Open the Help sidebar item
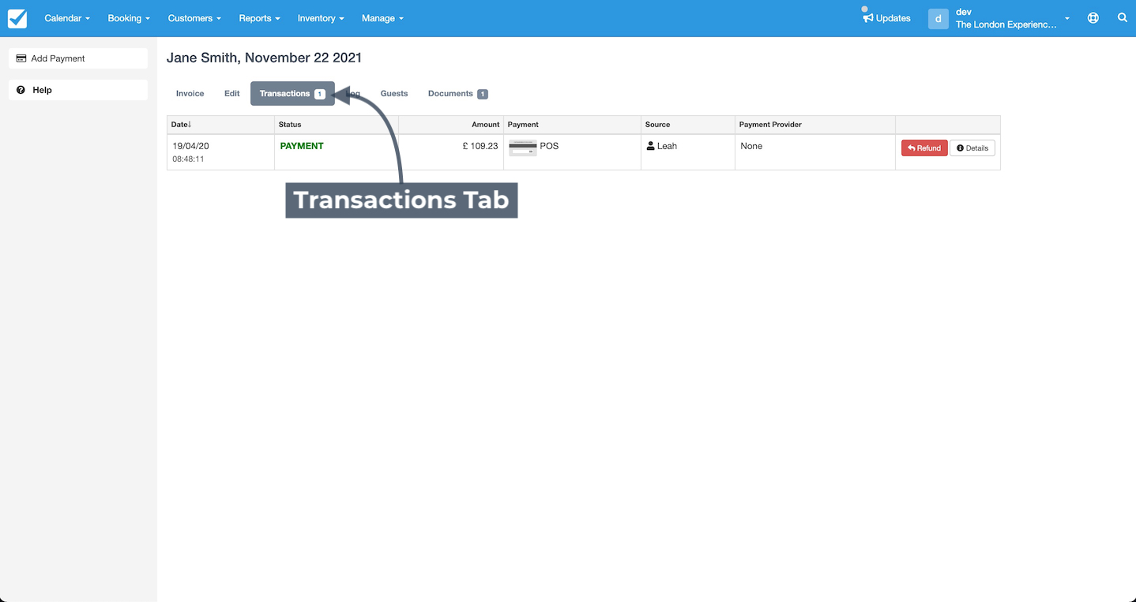This screenshot has width=1136, height=602. click(x=78, y=90)
